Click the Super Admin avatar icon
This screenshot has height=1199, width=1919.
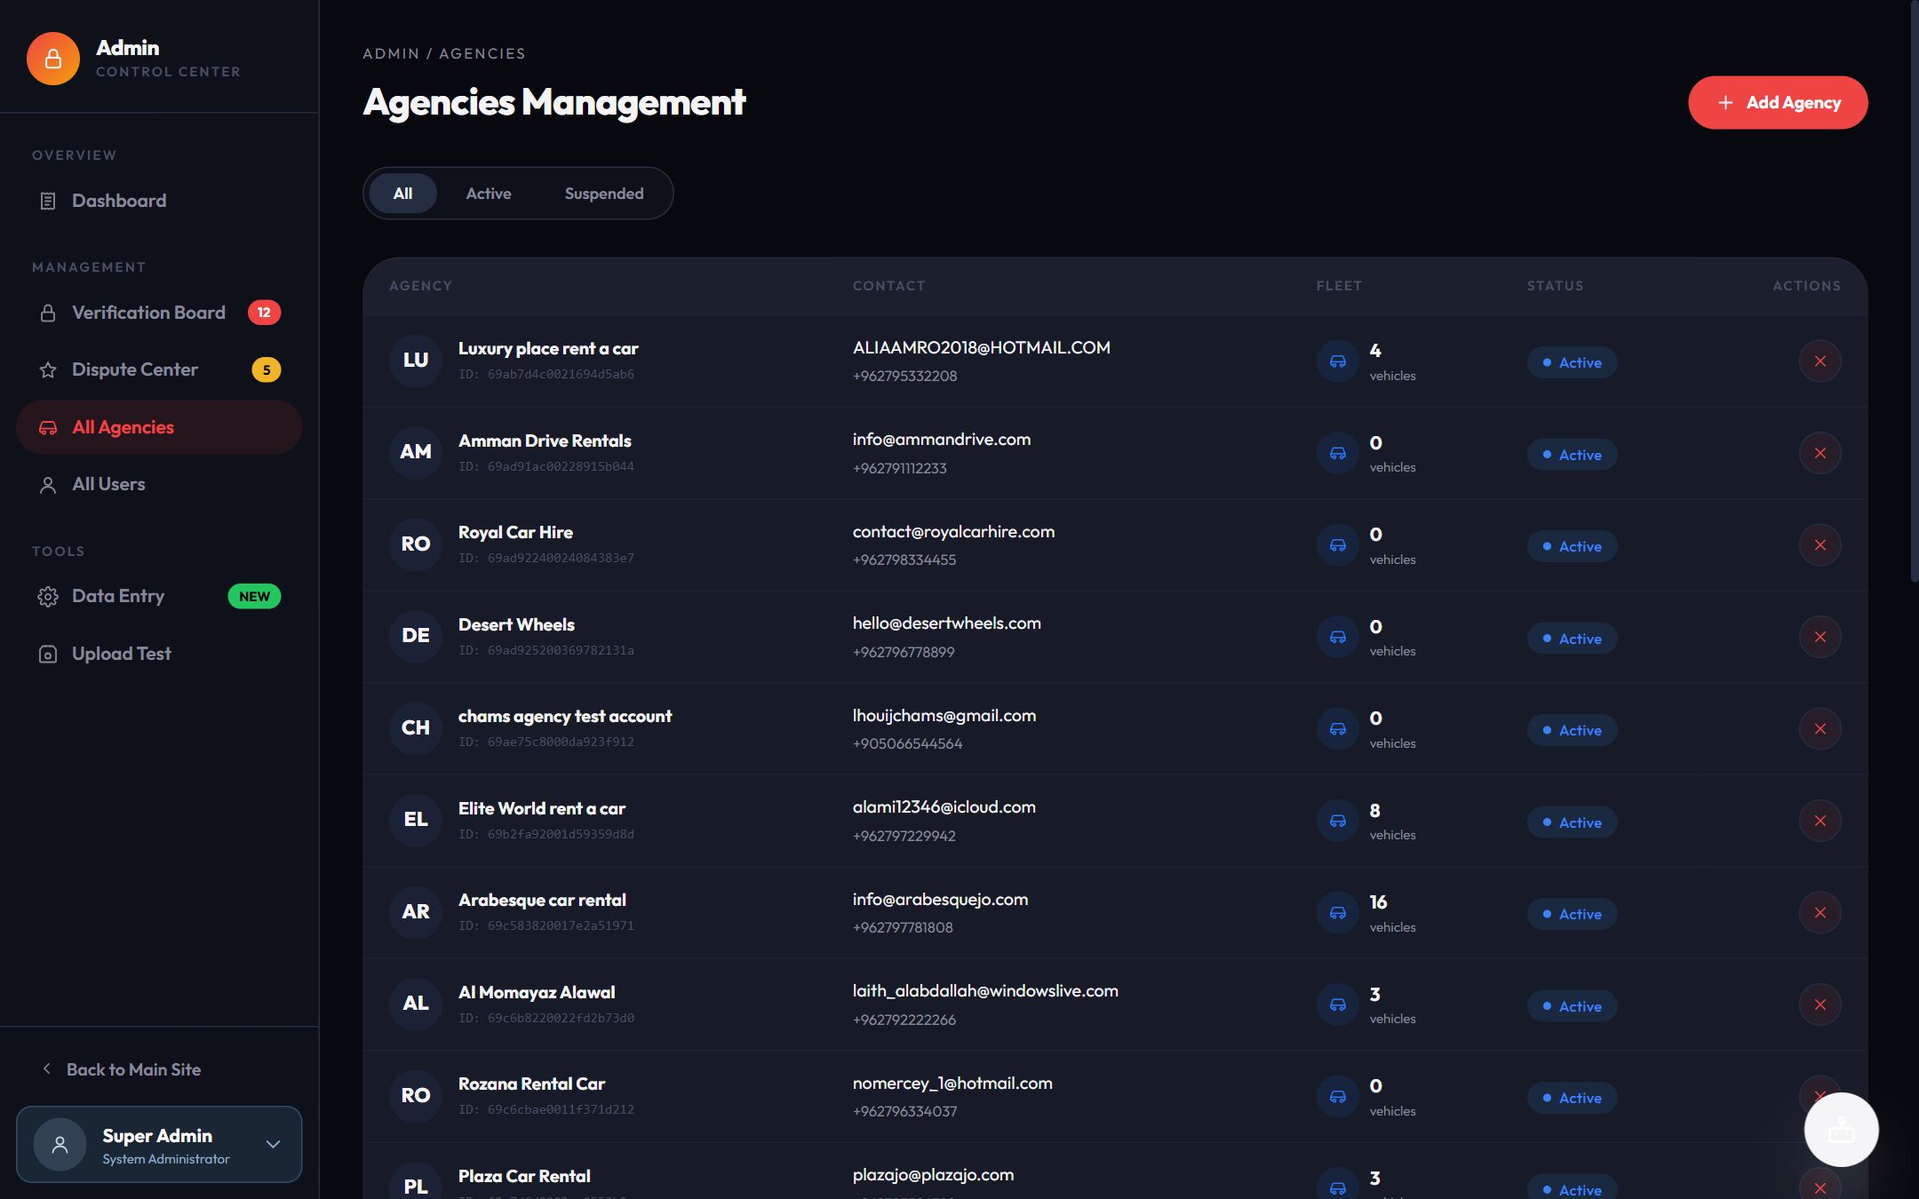[x=60, y=1145]
